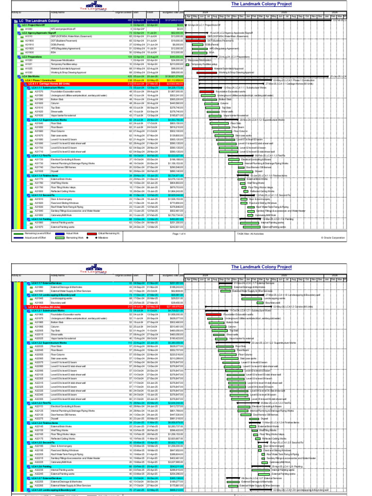Click the LC.4.1.2.1 Substructure Works WBS icon
The height and width of the screenshot is (496, 372).
click(x=29, y=310)
